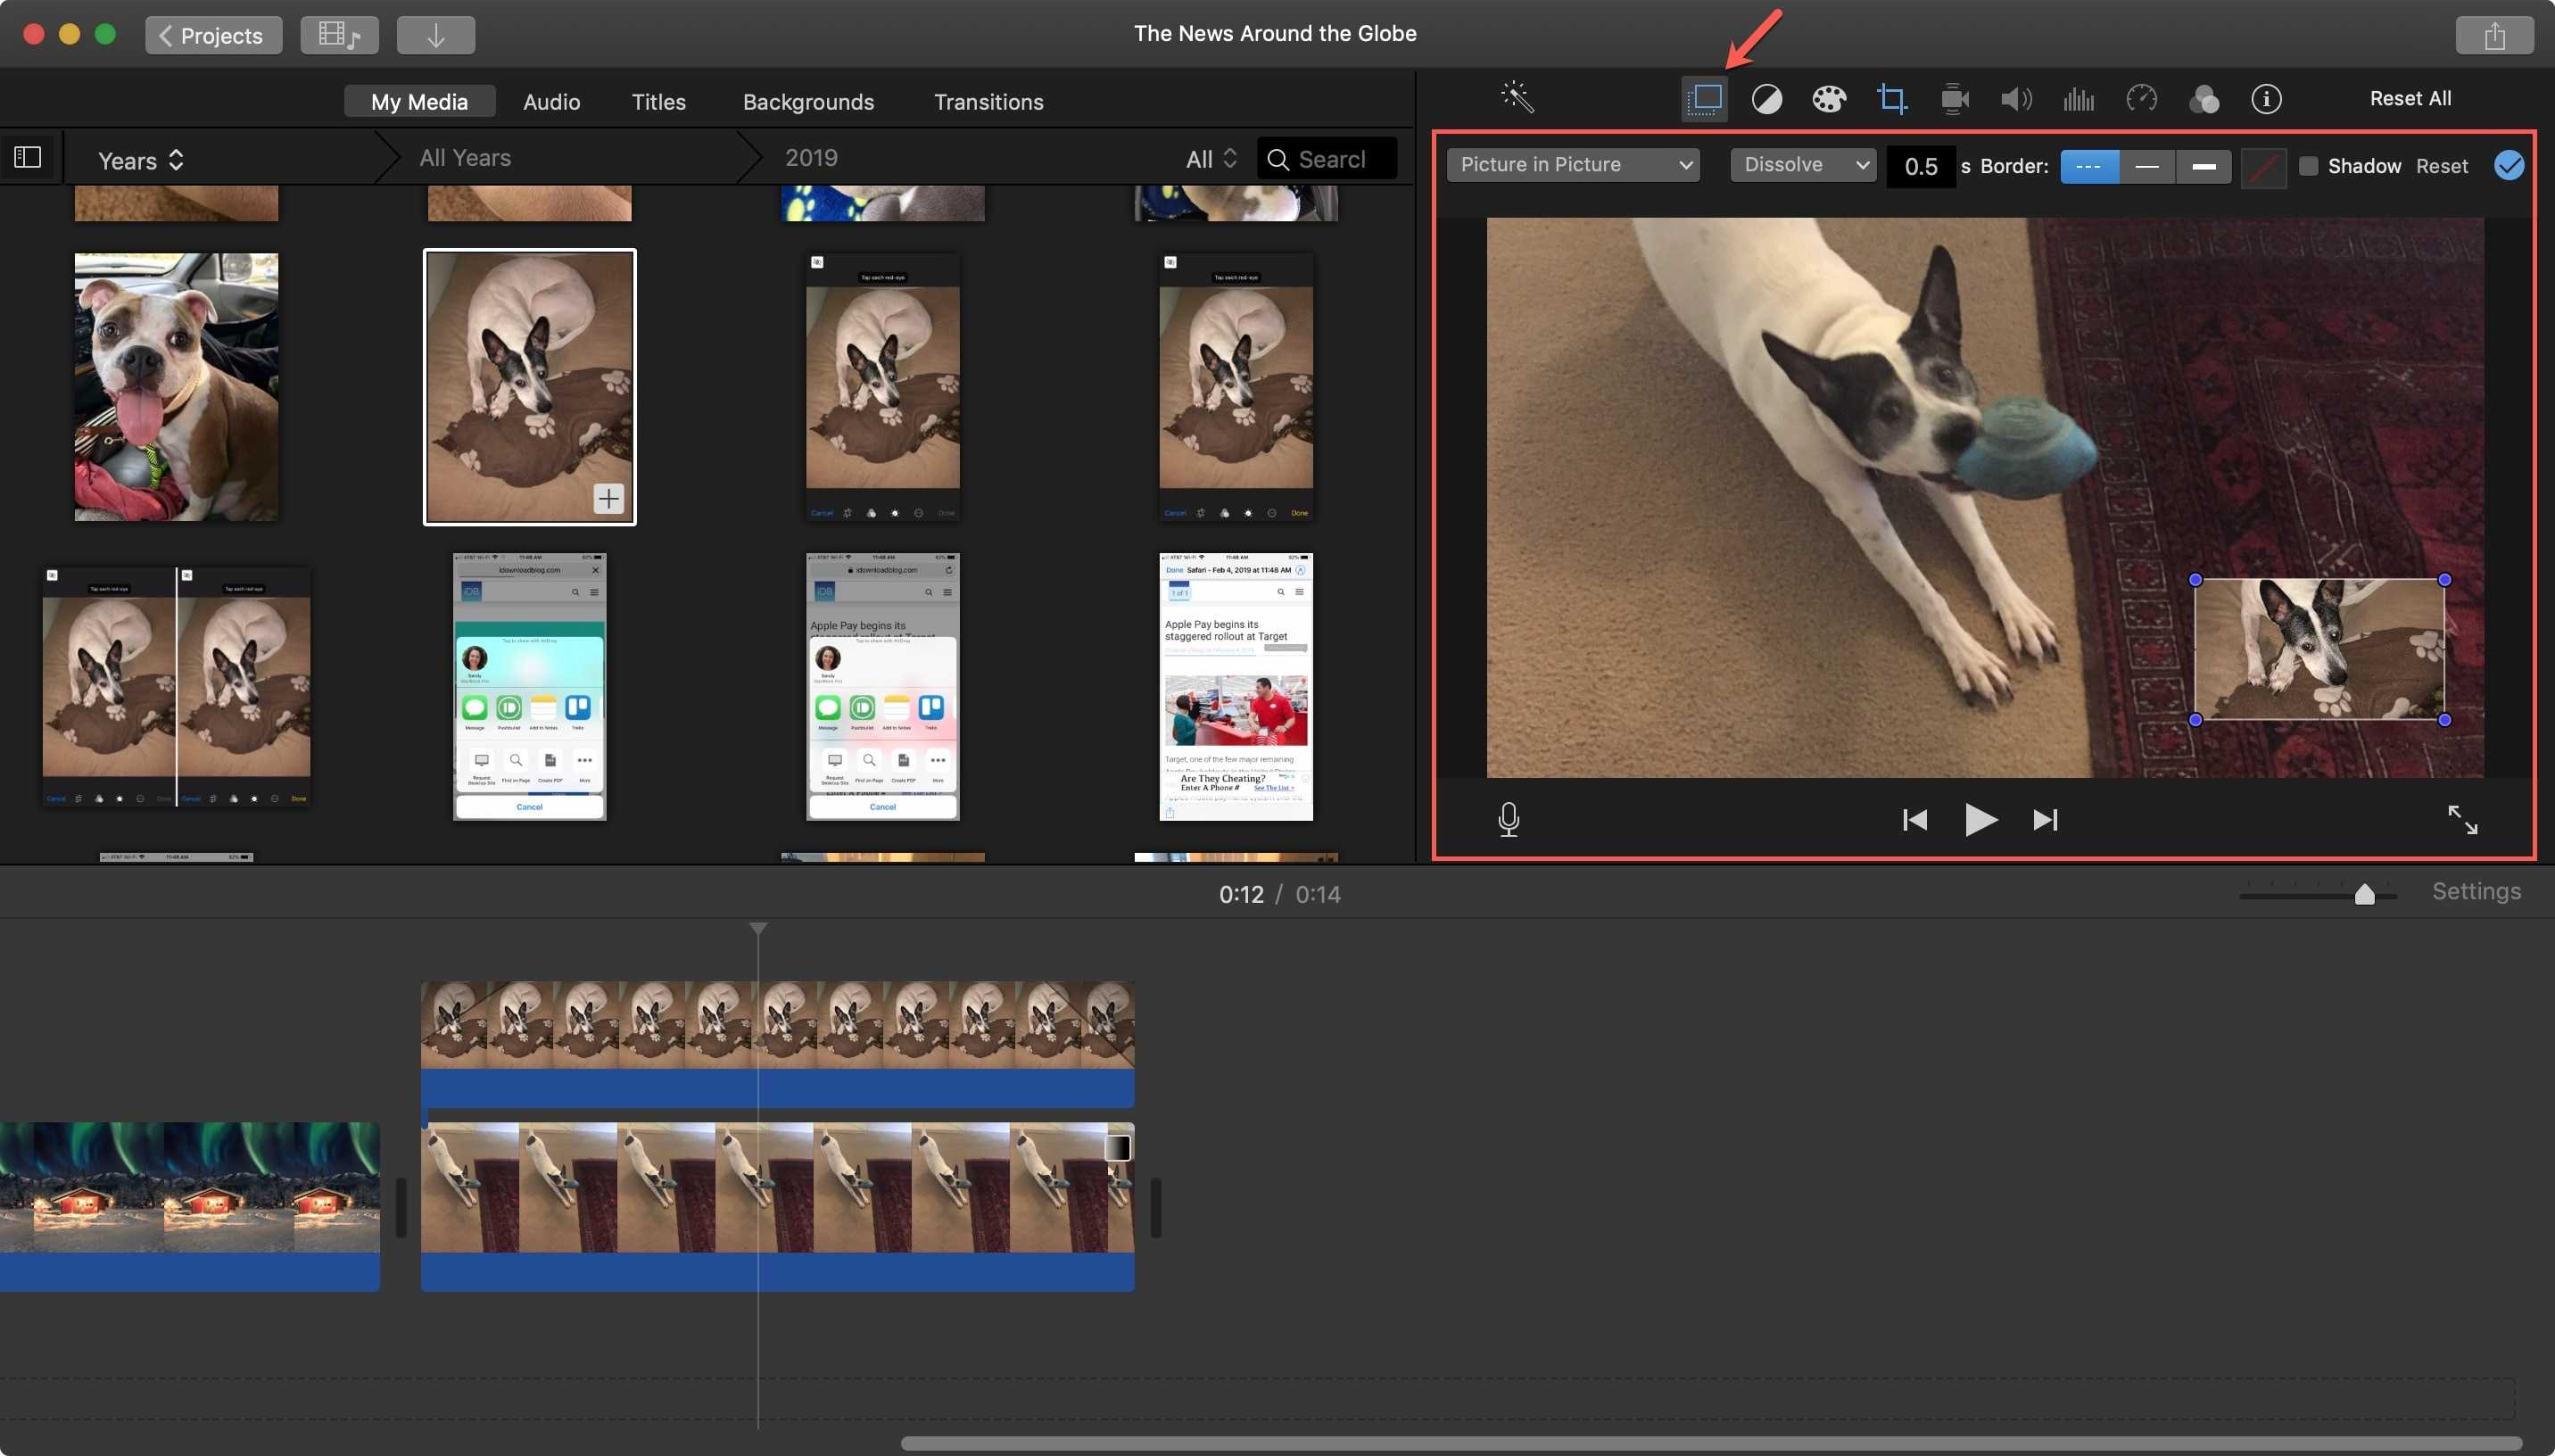
Task: Open noise reduction and equalizer icon
Action: coord(2079,98)
